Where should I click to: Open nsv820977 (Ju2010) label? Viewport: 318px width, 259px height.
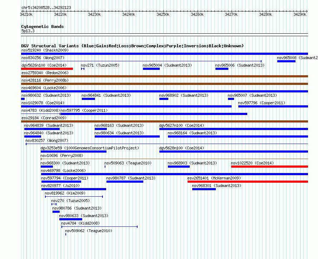[x=60, y=186]
